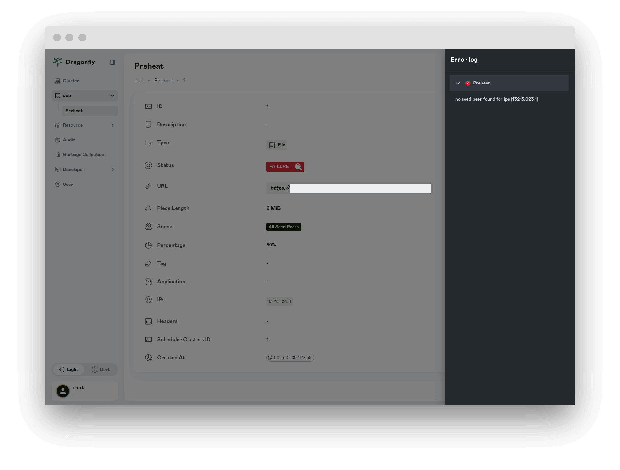Image resolution: width=620 pixels, height=470 pixels.
Task: Collapse the sidebar with the panel icon
Action: [x=113, y=62]
